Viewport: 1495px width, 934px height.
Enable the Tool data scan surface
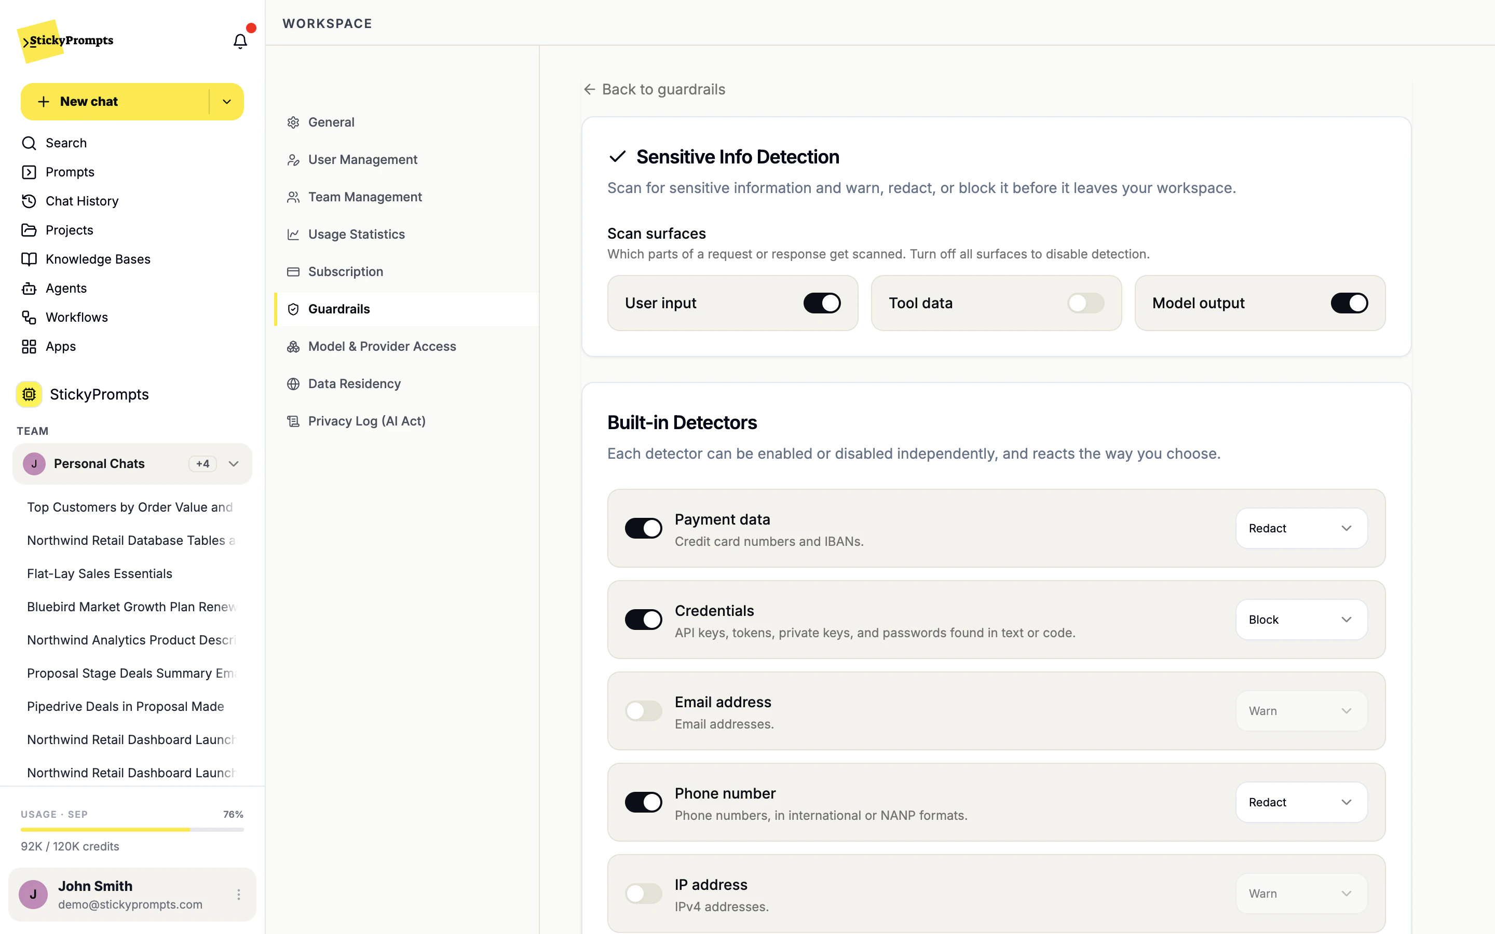click(x=1085, y=304)
